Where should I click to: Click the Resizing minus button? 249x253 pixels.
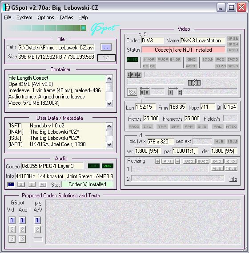[178, 161]
